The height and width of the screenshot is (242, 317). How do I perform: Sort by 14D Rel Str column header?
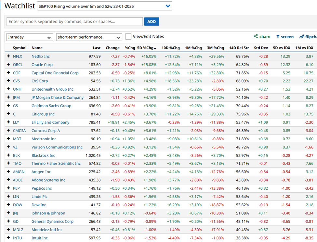[239, 48]
